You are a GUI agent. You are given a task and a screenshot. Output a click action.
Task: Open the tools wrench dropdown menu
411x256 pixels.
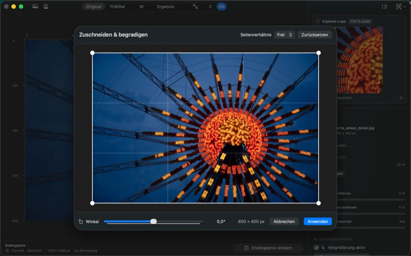tap(400, 7)
